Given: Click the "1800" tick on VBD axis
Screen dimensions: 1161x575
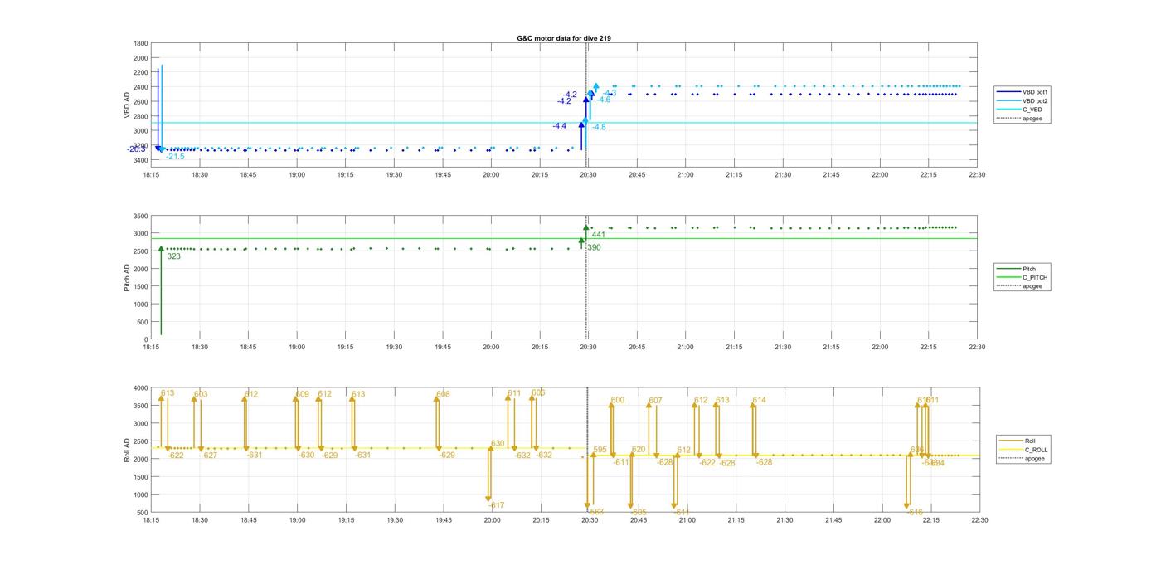Looking at the screenshot, I should (139, 43).
